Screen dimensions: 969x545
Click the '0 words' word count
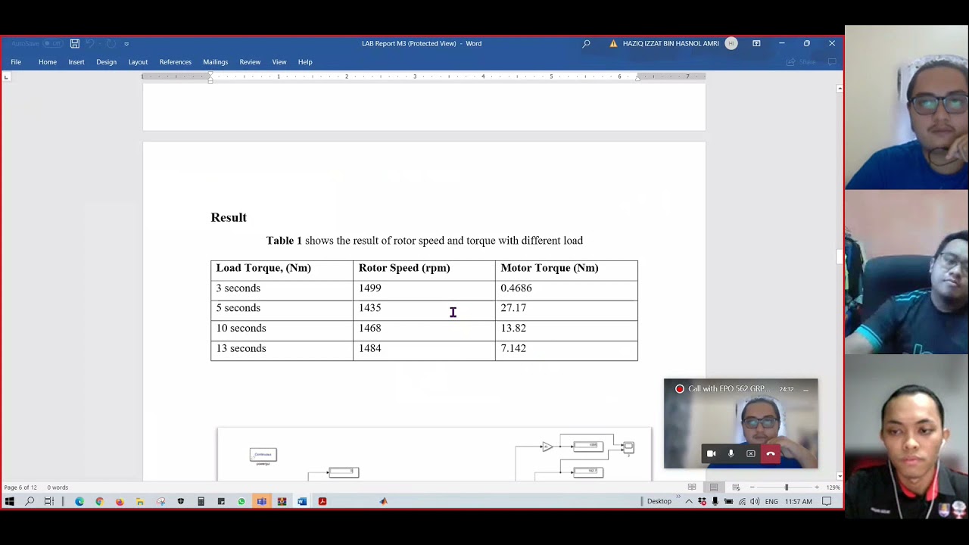coord(58,487)
